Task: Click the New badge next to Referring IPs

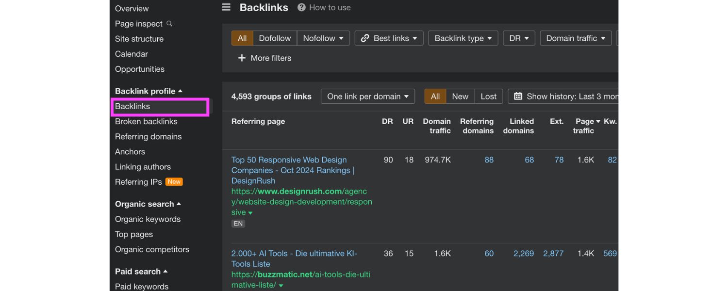Action: pyautogui.click(x=174, y=181)
